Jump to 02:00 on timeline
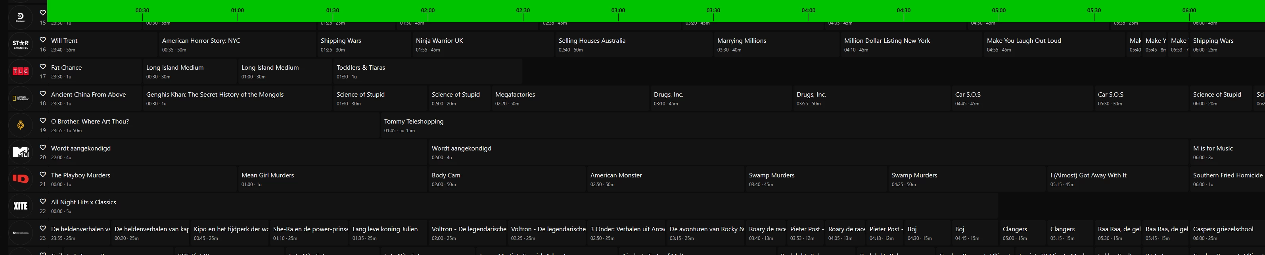Screen dimensions: 1265x255 click(428, 10)
